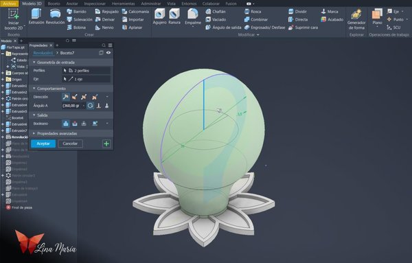Click the Vaciado shell tool
412x263 pixels.
[x=216, y=19]
